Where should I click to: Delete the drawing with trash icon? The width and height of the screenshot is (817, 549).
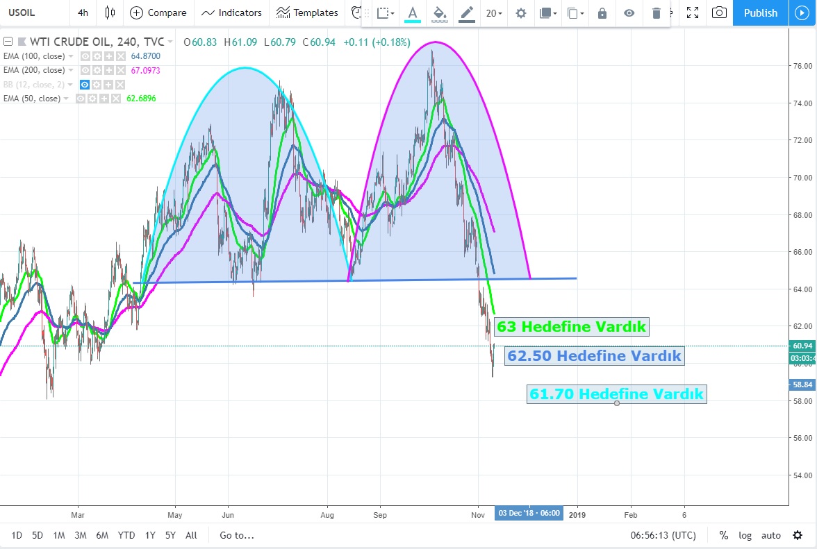click(x=657, y=13)
